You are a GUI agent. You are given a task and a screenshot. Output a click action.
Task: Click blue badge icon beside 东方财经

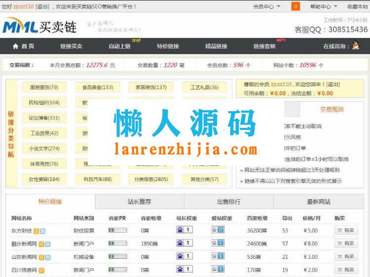(42, 231)
